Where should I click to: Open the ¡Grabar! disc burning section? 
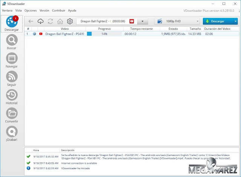(12, 133)
